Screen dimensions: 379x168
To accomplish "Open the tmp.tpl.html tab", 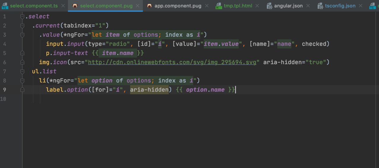I will point(238,6).
